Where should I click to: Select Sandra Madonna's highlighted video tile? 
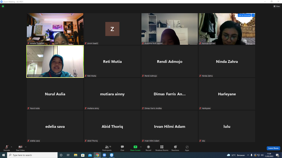(55, 61)
